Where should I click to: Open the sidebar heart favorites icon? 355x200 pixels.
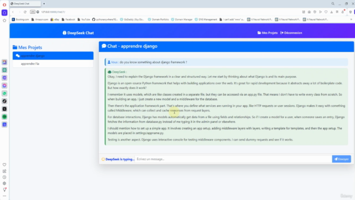click(4, 165)
